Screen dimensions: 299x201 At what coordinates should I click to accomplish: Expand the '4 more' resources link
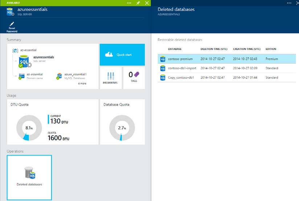(82, 83)
